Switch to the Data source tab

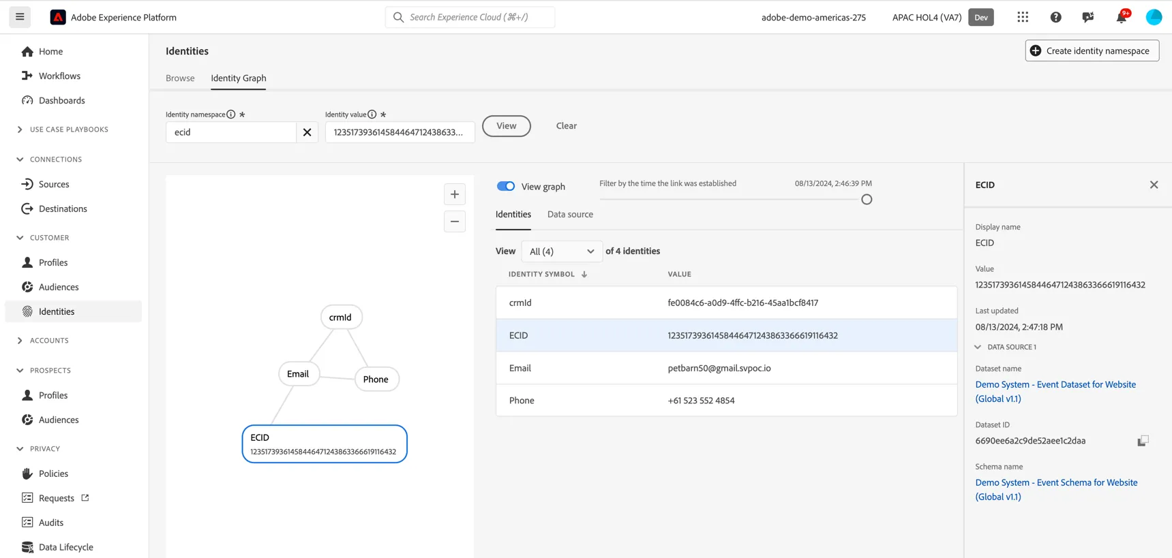[570, 214]
